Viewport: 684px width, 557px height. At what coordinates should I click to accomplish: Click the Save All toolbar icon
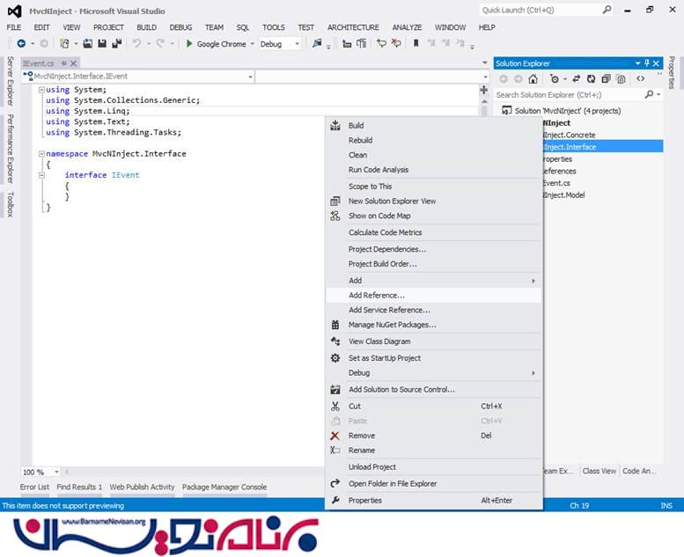pyautogui.click(x=115, y=44)
